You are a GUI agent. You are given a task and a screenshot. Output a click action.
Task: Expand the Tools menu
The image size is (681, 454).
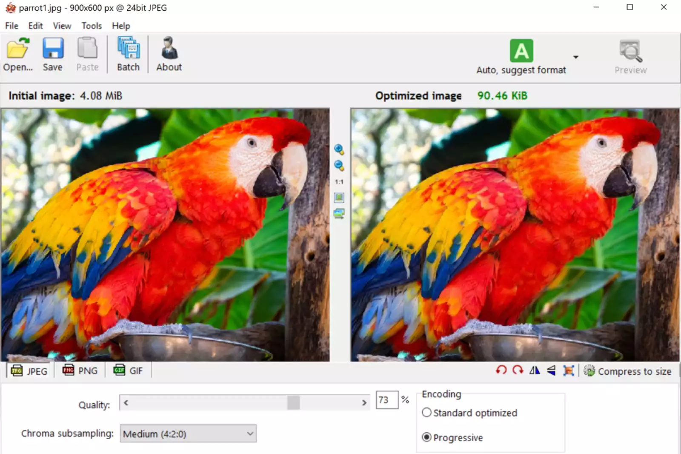[91, 26]
